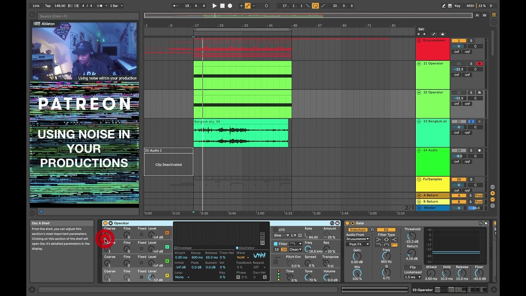Image resolution: width=526 pixels, height=296 pixels.
Task: Click the W overview width button
Action: (x=484, y=15)
